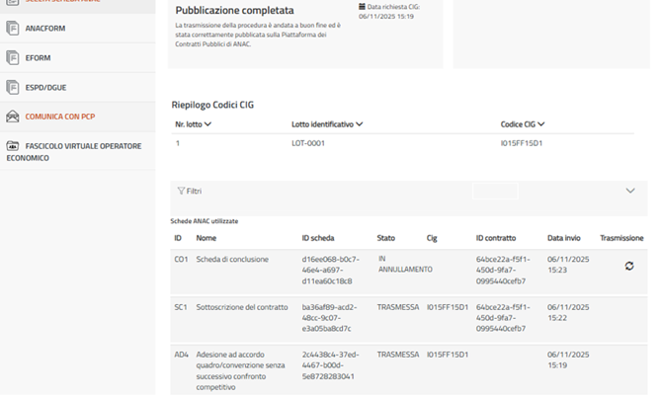Click the calendar icon beside Data richiesta CIG
Image resolution: width=660 pixels, height=398 pixels.
coord(363,6)
